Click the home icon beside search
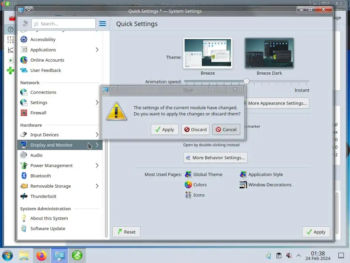Screen dimensions: 350x263 (25, 24)
